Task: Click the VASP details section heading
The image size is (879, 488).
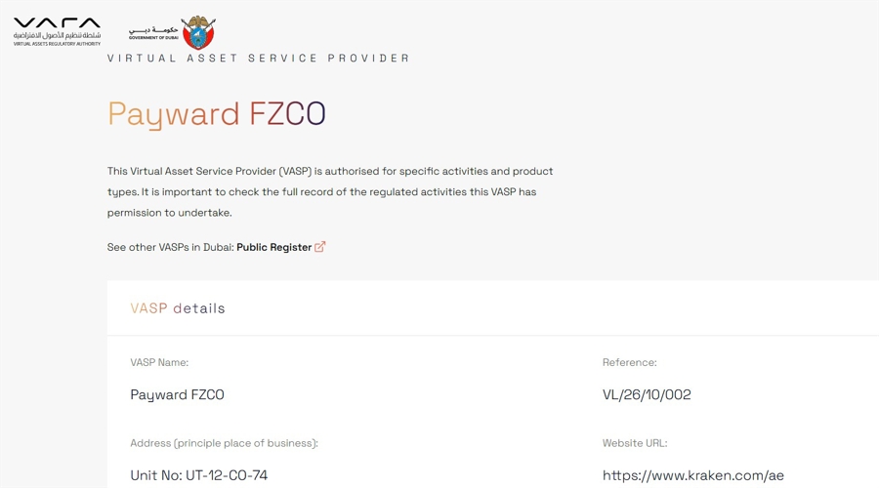Action: coord(178,308)
